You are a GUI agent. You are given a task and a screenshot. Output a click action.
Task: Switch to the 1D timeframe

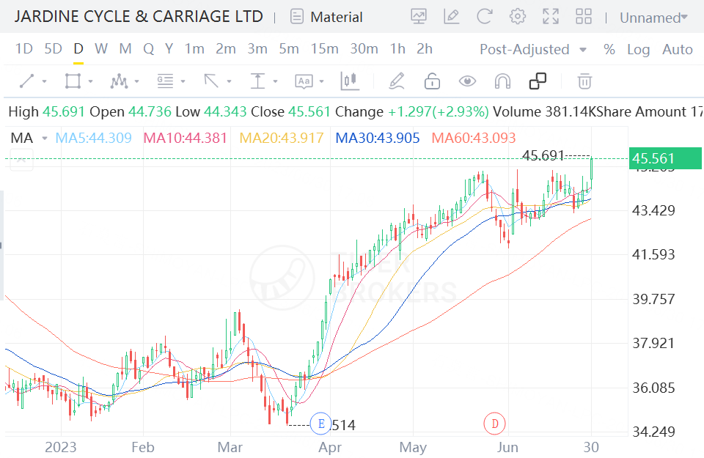point(23,48)
